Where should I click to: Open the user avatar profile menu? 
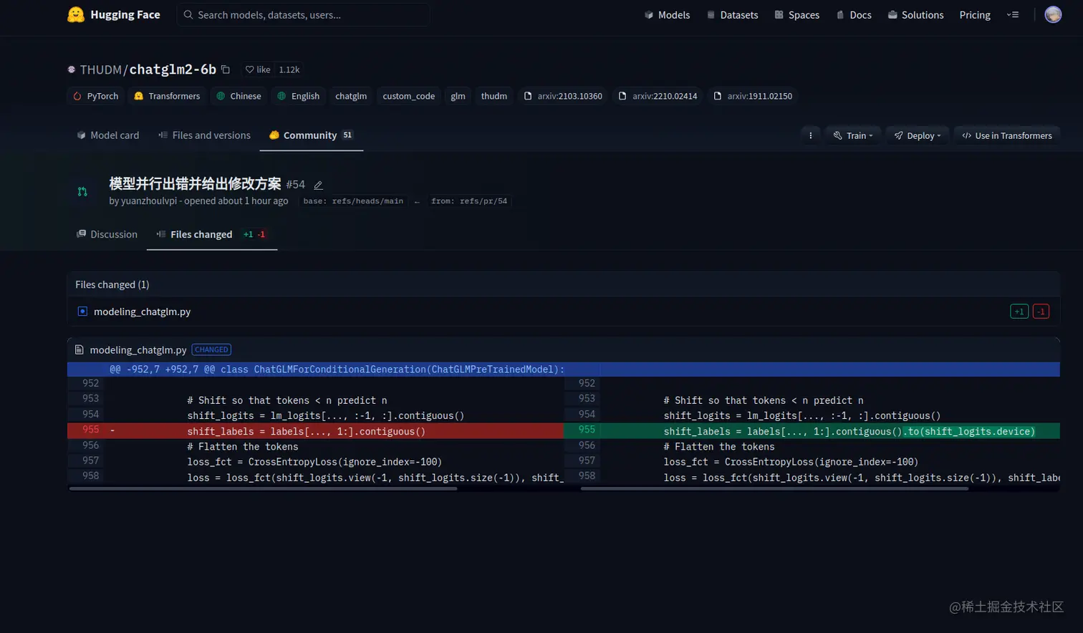[1053, 14]
